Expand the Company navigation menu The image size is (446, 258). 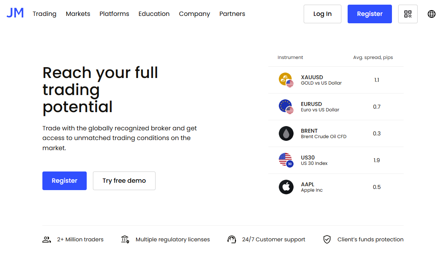(194, 14)
